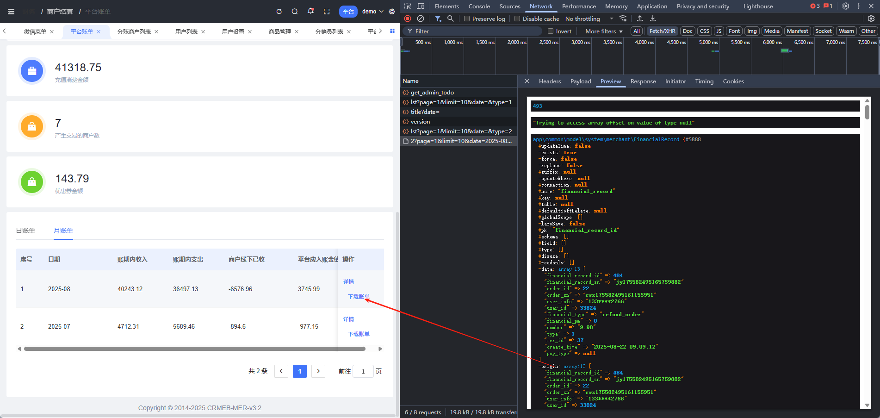The width and height of the screenshot is (880, 418).
Task: Open DevTools main settings gear
Action: [x=846, y=6]
